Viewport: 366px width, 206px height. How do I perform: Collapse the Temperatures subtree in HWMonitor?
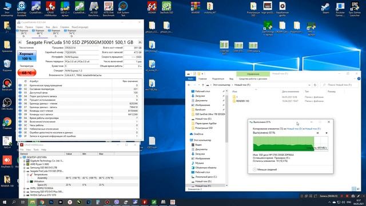click(x=28, y=175)
